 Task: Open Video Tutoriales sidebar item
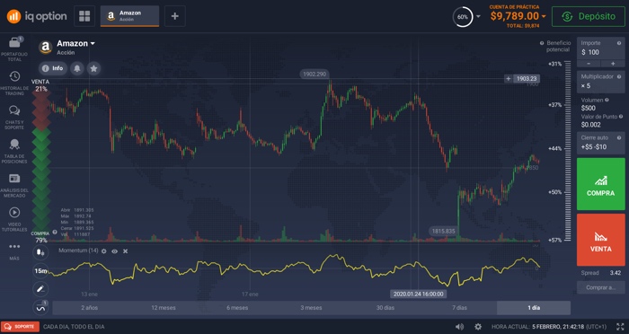(x=14, y=219)
